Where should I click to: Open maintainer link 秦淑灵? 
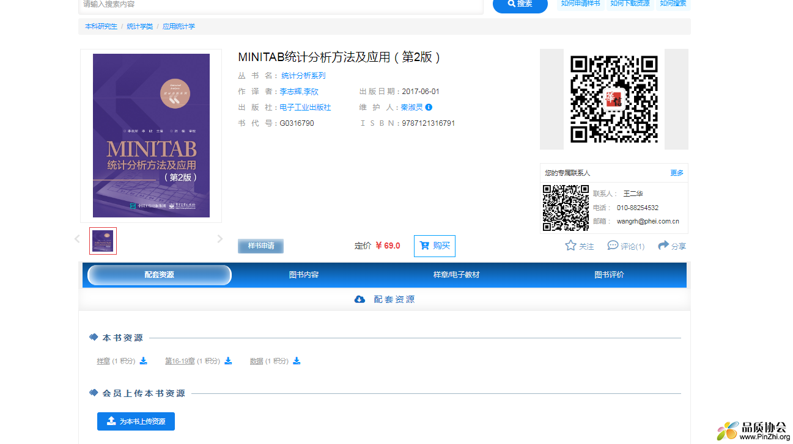(x=411, y=107)
